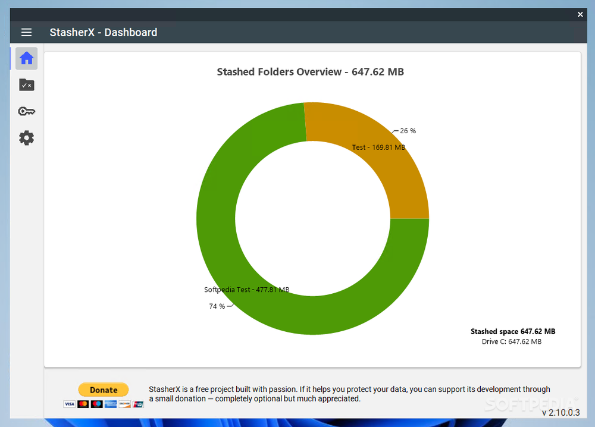The width and height of the screenshot is (595, 427).
Task: Click the American Express payment icon
Action: click(110, 404)
